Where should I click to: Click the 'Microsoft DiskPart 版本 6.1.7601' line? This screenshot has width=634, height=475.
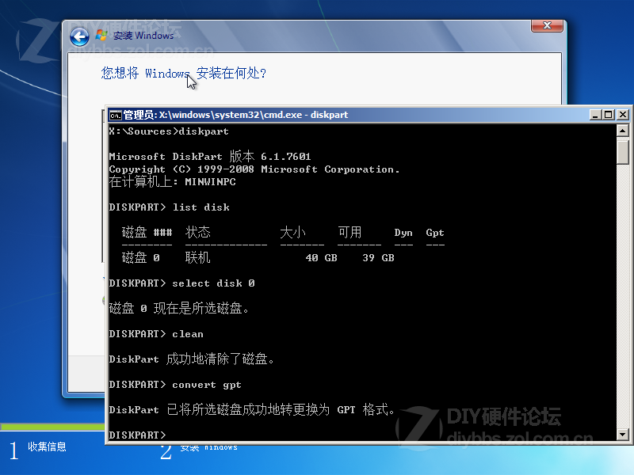pos(210,156)
